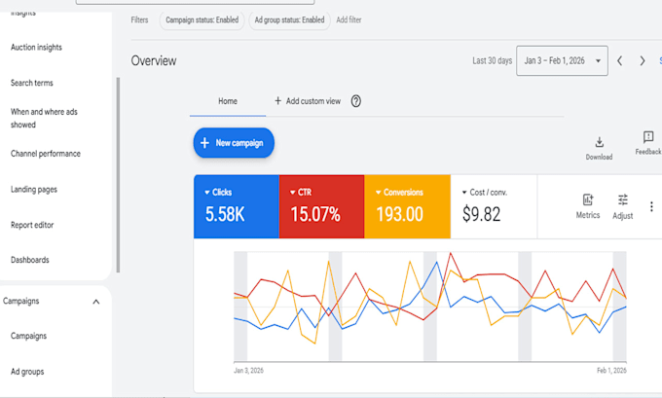662x398 pixels.
Task: Click the Overview heading text
Action: point(154,60)
